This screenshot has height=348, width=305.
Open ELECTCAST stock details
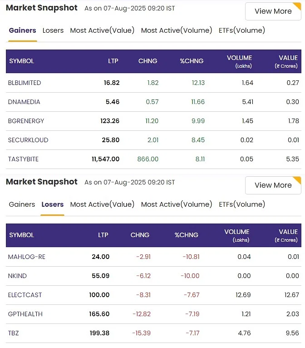point(25,295)
